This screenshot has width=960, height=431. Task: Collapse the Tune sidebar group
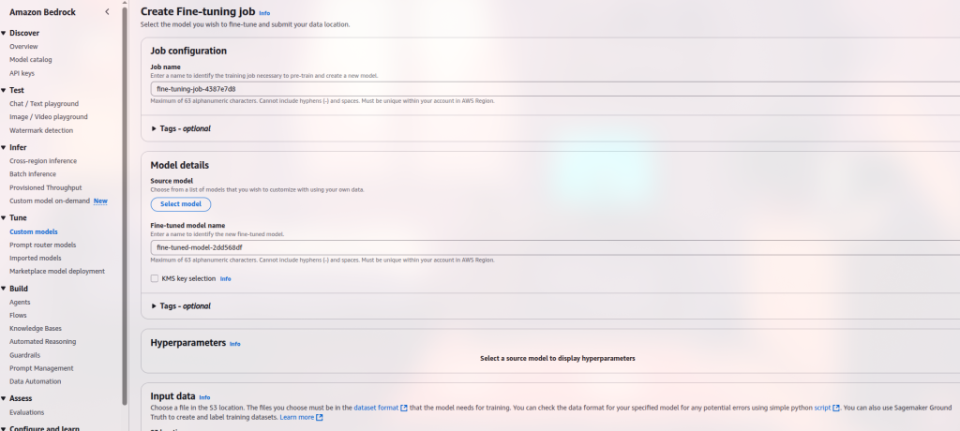[4, 217]
